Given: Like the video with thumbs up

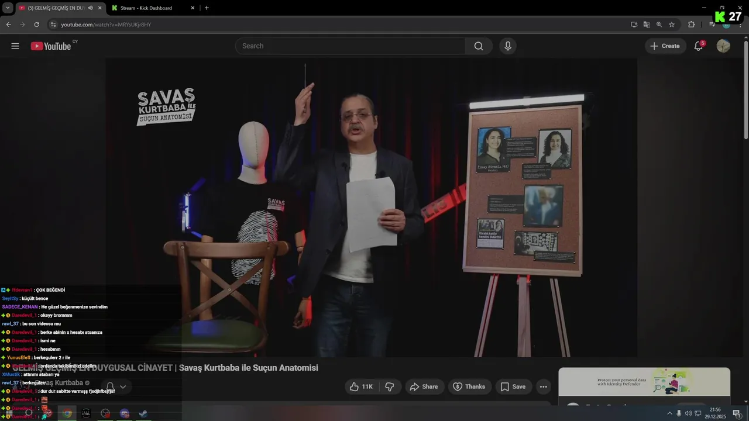Looking at the screenshot, I should [x=360, y=387].
